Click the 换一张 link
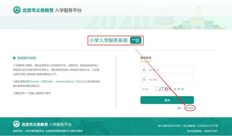 (181, 89)
